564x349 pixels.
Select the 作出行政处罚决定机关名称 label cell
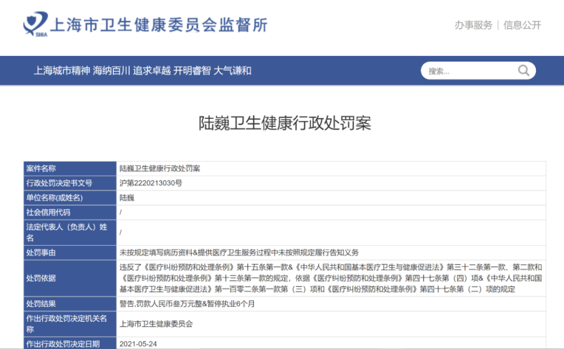(x=70, y=324)
